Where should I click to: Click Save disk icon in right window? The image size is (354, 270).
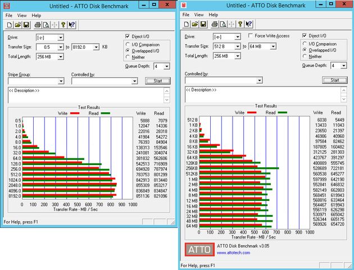[x=203, y=24]
